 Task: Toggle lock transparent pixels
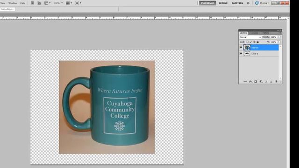click(247, 42)
